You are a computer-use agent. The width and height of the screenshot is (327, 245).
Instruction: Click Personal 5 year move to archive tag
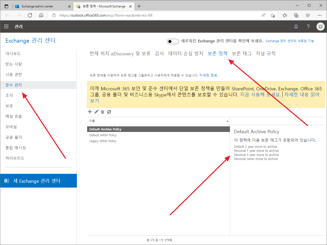click(256, 155)
